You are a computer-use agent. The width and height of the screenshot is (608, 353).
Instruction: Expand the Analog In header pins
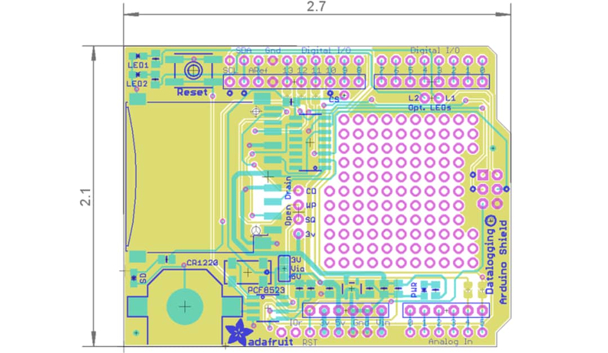pyautogui.click(x=443, y=309)
